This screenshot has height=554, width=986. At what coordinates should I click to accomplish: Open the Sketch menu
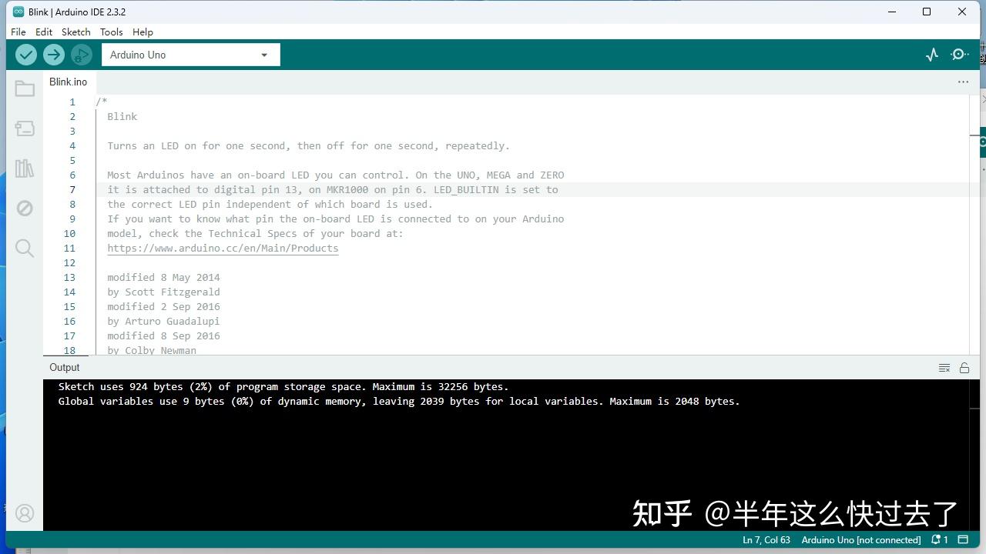75,32
